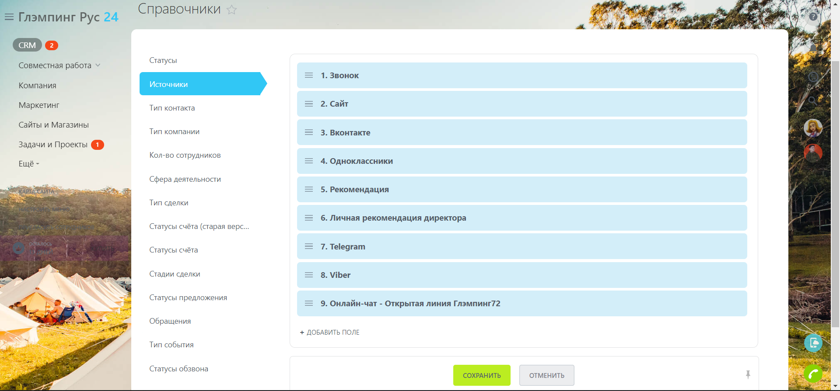Select the 1. Звонок source field

(522, 75)
